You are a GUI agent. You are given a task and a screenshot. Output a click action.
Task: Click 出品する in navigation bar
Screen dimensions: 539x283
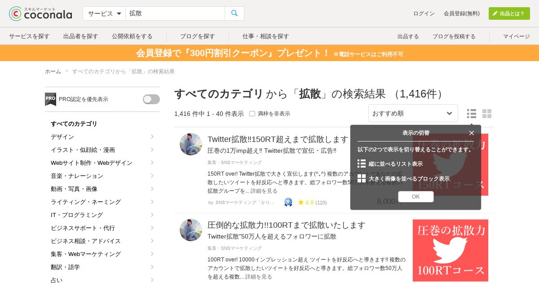click(408, 36)
